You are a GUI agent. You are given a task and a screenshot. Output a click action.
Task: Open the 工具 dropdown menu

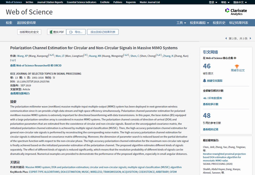pos(181,23)
